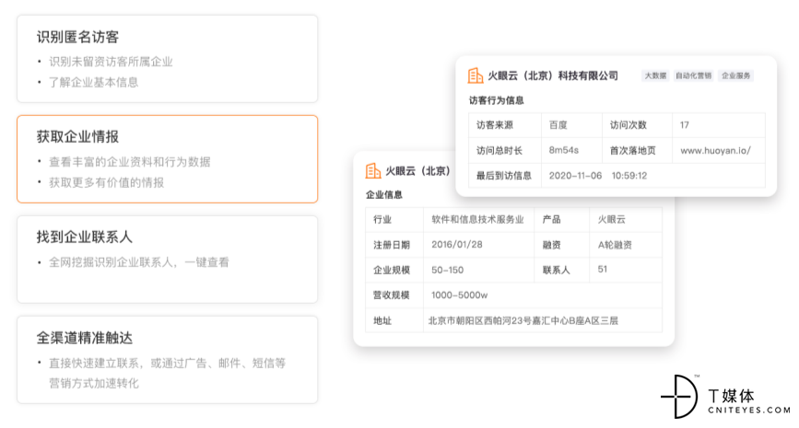The height and width of the screenshot is (428, 799).
Task: Open the 找到企业联系人 card
Action: coord(167,259)
